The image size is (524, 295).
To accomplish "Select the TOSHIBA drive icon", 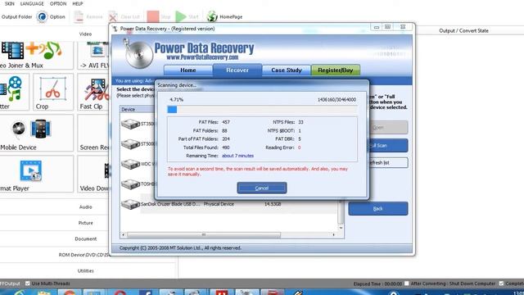I will click(130, 184).
